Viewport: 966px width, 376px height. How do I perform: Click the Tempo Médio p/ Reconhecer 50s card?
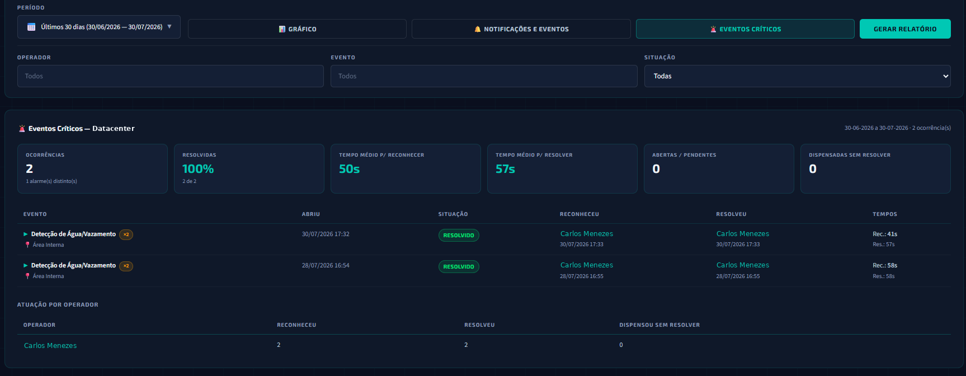[406, 169]
